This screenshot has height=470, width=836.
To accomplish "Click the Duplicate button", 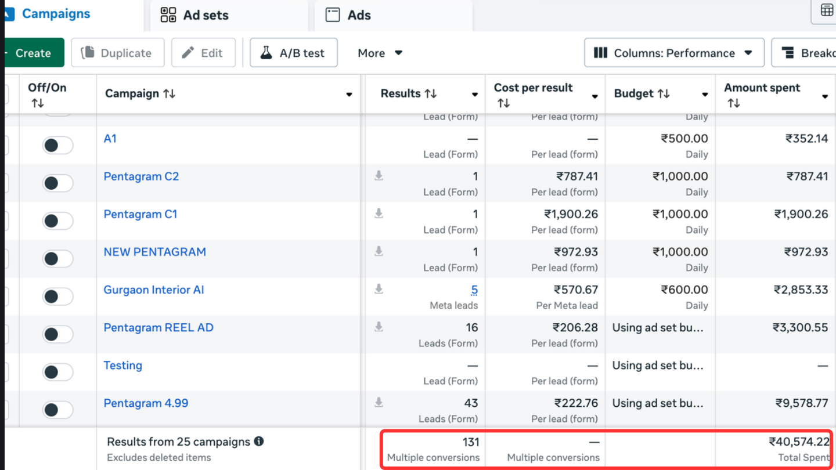I will (118, 53).
